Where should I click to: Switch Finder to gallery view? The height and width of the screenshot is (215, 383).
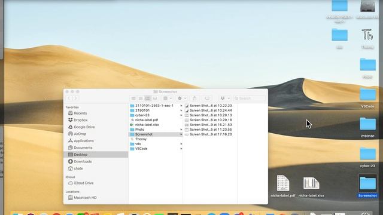155,98
